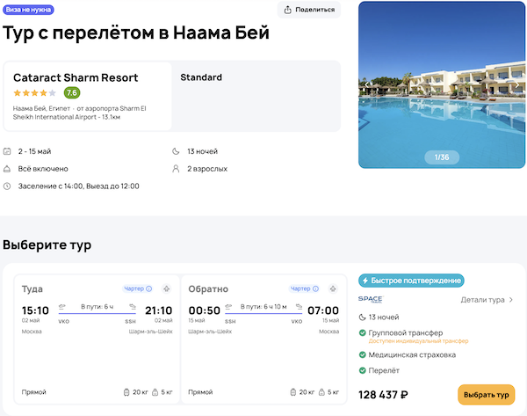The height and width of the screenshot is (416, 527).
Task: Click the Групповой трансфер checkmark item
Action: (x=406, y=332)
